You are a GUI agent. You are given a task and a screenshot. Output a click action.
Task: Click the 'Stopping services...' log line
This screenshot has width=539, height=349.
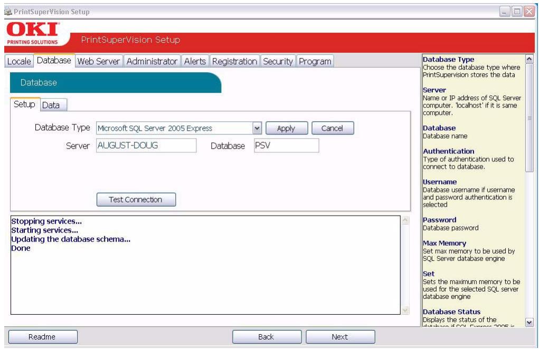(x=46, y=221)
